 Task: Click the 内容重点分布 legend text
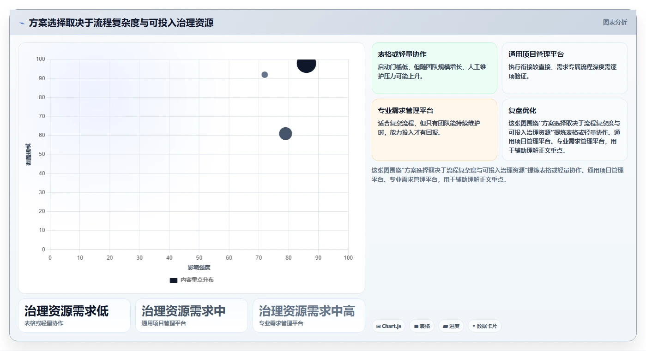(197, 280)
